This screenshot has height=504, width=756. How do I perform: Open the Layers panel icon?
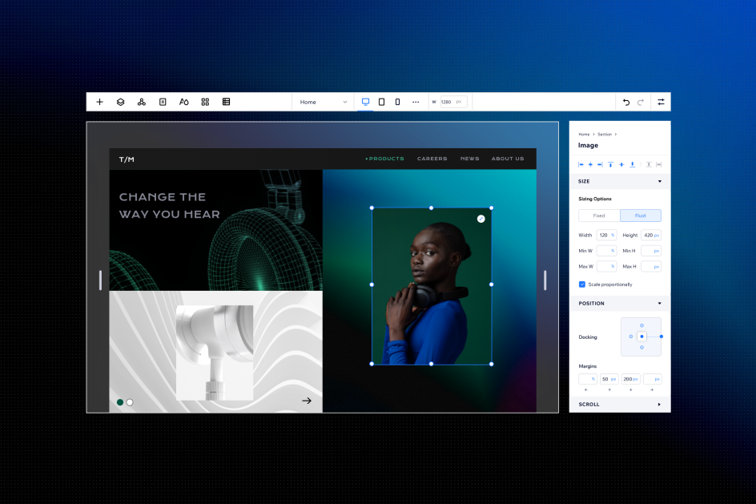[120, 102]
